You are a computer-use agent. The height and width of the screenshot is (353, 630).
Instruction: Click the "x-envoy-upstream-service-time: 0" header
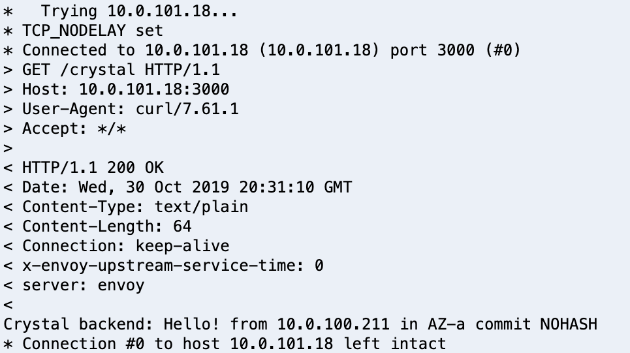click(x=172, y=266)
